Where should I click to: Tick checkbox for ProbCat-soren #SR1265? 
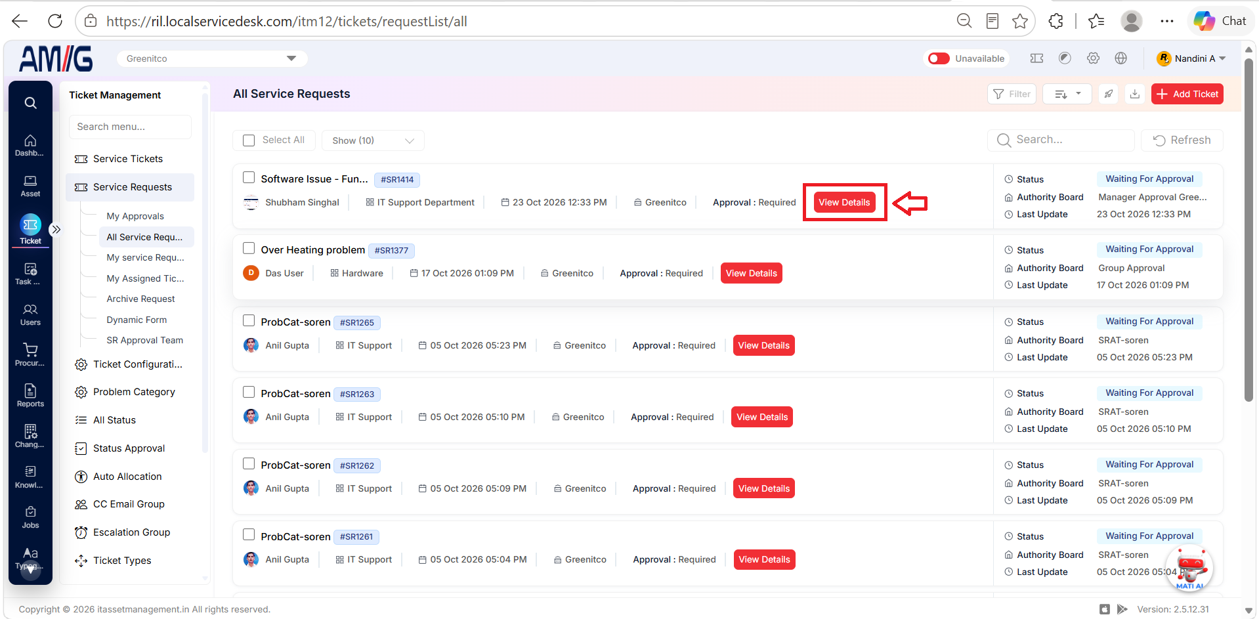[249, 320]
